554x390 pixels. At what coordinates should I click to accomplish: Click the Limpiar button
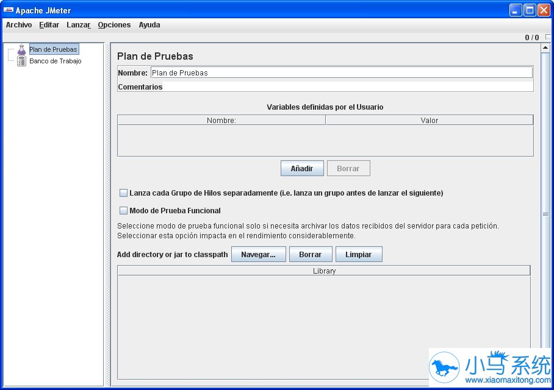359,255
